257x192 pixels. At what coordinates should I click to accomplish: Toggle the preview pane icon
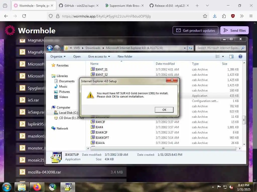(231, 56)
